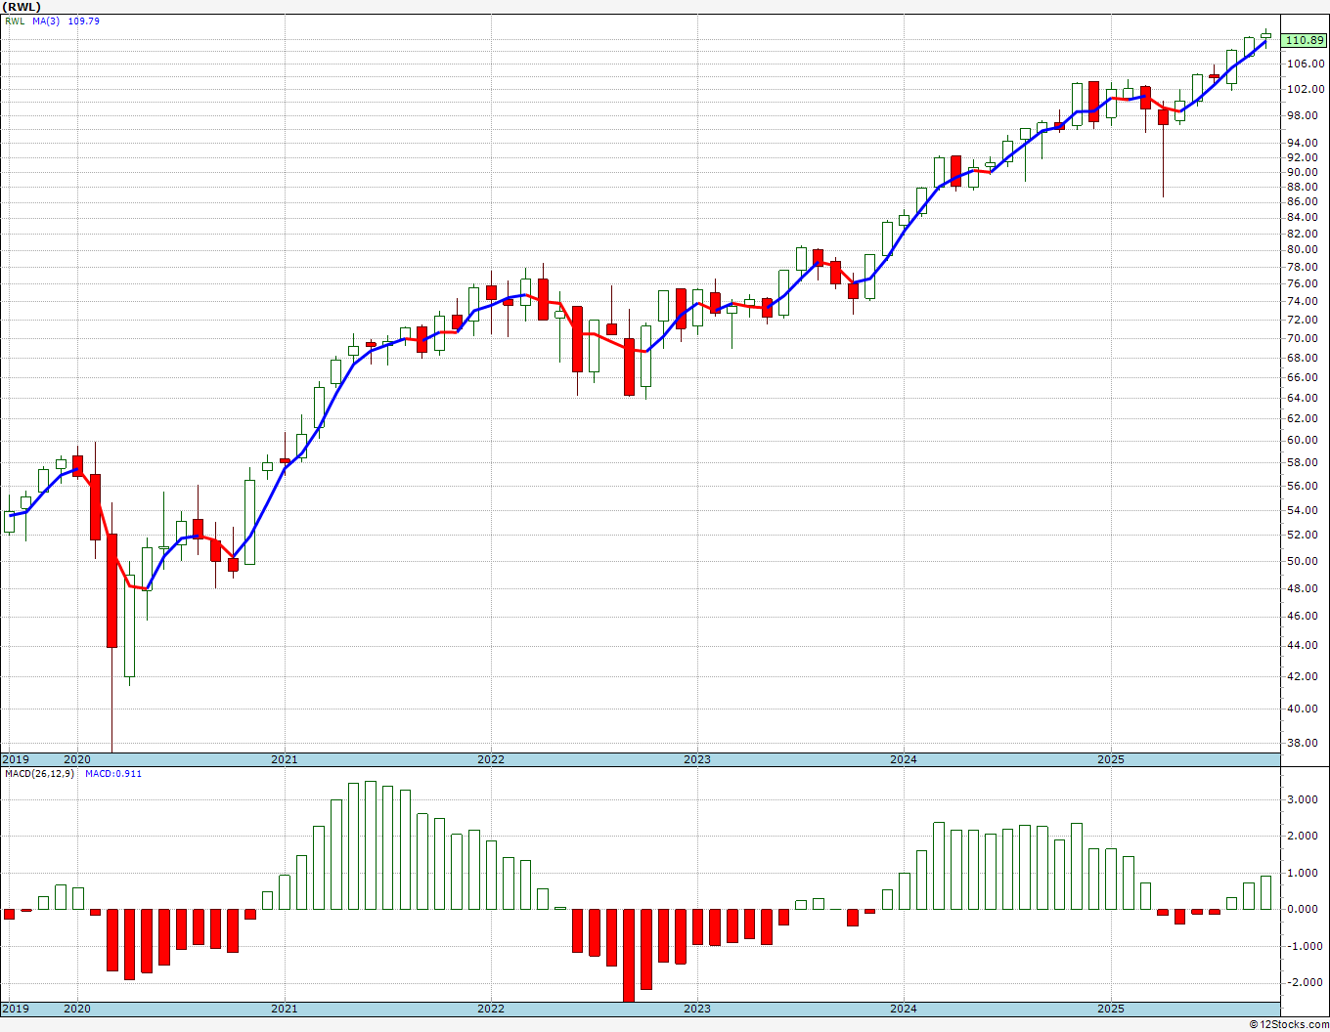This screenshot has width=1330, height=1032.
Task: Click the small RWL legend text beside MA(3)
Action: pyautogui.click(x=15, y=21)
